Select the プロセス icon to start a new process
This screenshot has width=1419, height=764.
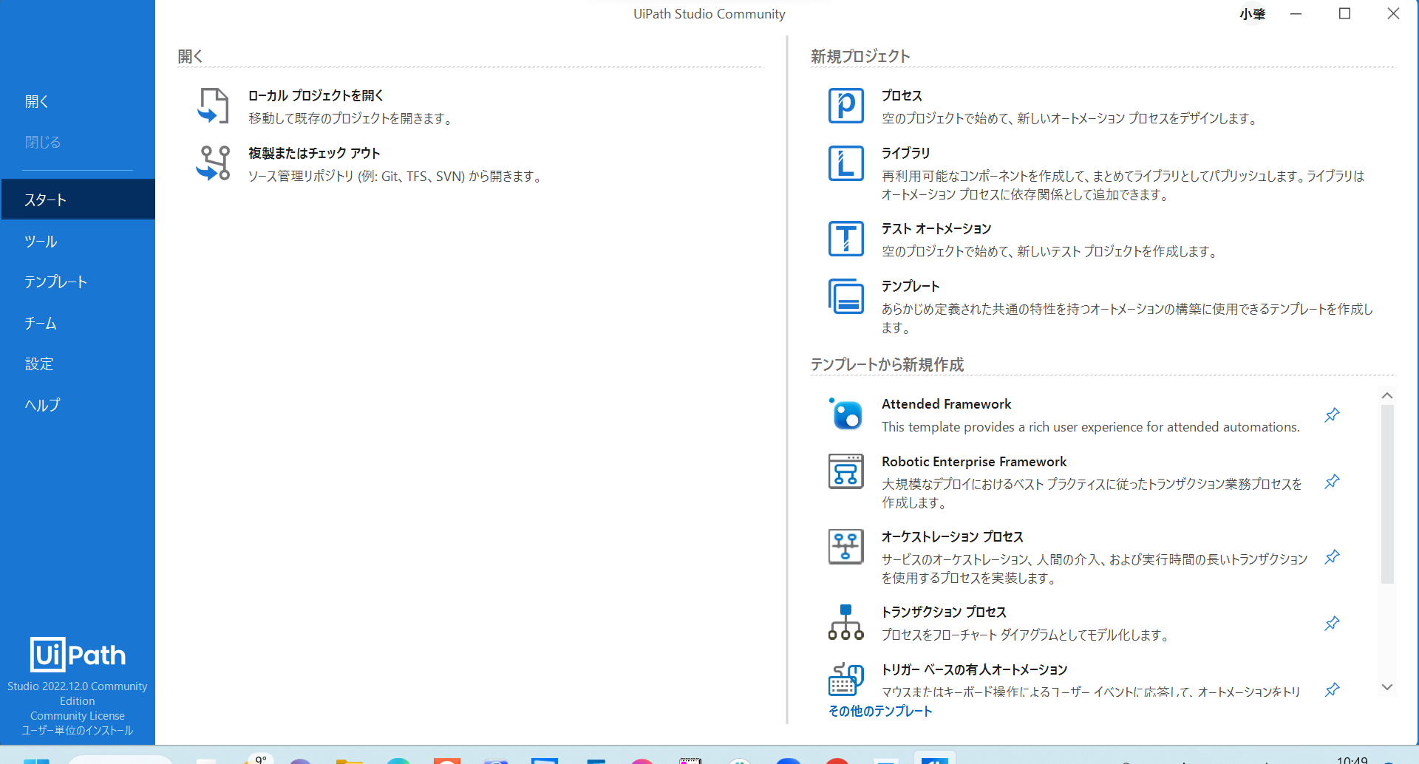845,105
